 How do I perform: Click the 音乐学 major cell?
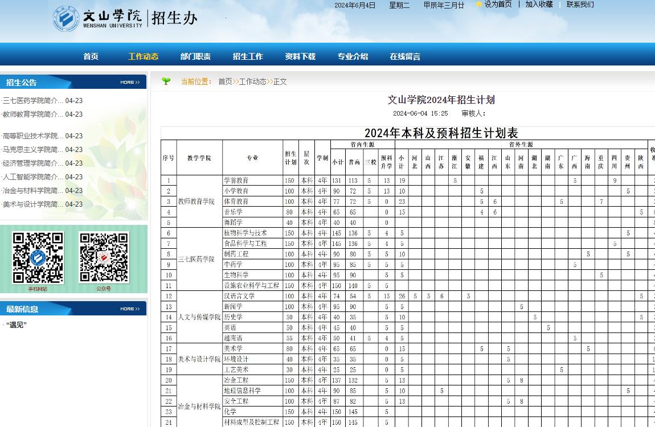pyautogui.click(x=253, y=212)
